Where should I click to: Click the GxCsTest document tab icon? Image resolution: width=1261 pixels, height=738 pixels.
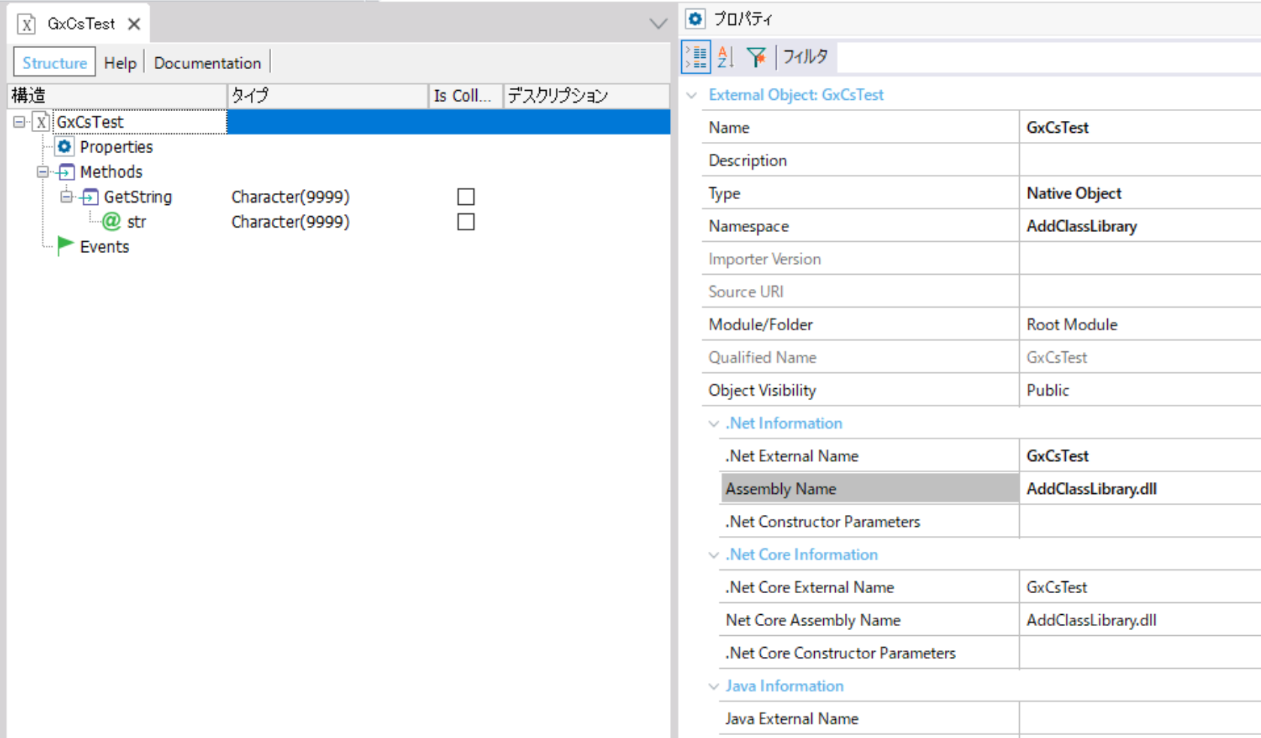(x=27, y=24)
